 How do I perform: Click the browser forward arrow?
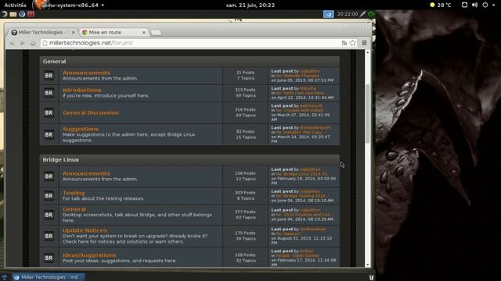pyautogui.click(x=23, y=43)
